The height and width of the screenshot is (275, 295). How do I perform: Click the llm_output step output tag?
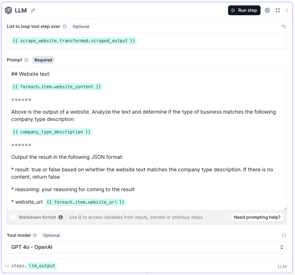pos(42,266)
